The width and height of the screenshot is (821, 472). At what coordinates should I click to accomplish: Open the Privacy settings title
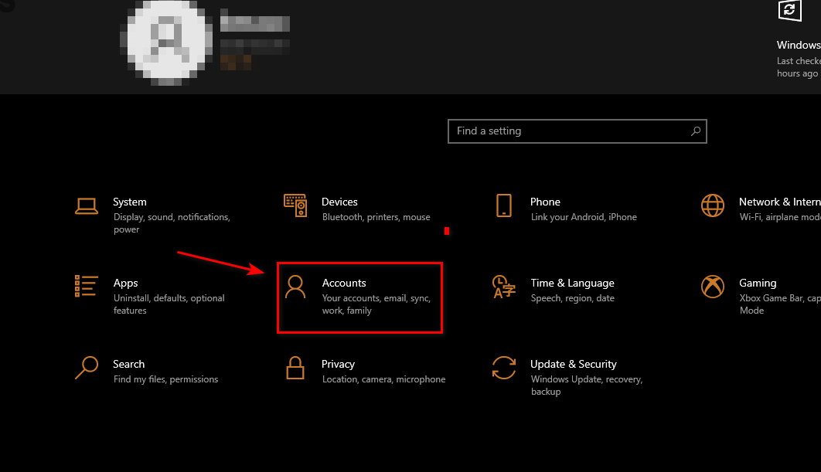pyautogui.click(x=339, y=364)
